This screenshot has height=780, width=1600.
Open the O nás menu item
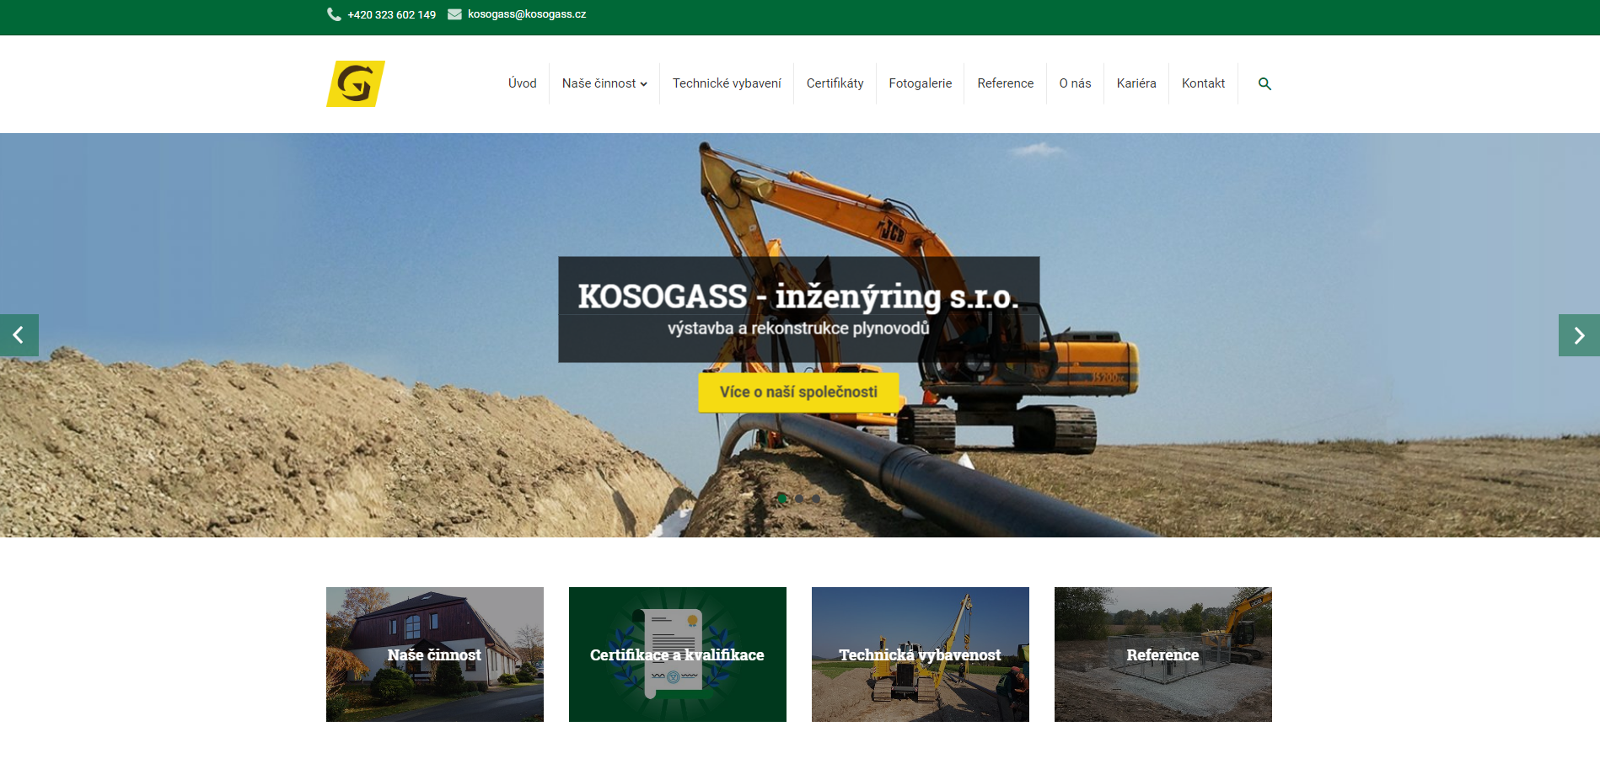[1076, 83]
